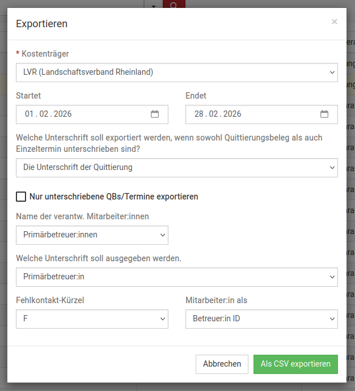The width and height of the screenshot is (355, 391).
Task: Expand the signature output dropdown showing Primärbetreuer:in
Action: click(176, 277)
